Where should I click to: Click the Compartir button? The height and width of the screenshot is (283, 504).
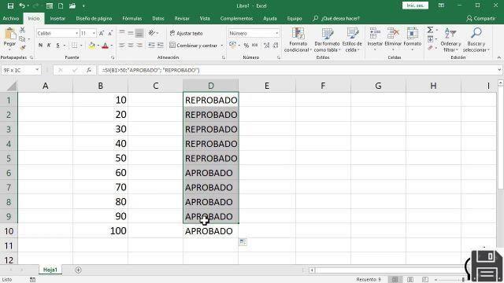(x=481, y=19)
